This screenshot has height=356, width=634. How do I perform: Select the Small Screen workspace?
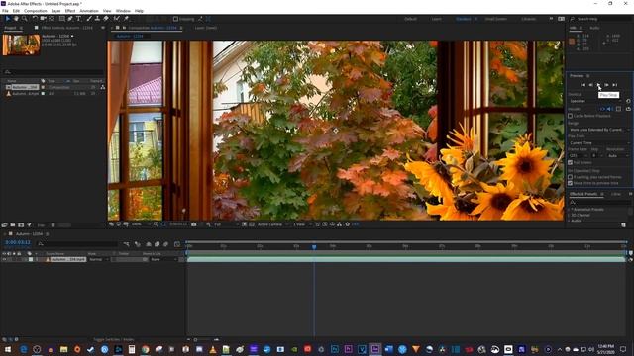pos(496,19)
